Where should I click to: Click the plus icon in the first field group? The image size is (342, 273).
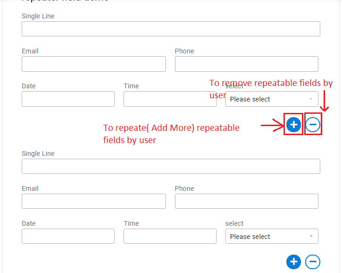(x=293, y=125)
